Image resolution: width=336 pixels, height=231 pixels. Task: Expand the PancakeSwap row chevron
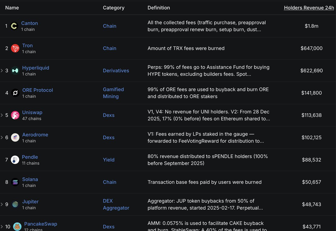(2, 227)
